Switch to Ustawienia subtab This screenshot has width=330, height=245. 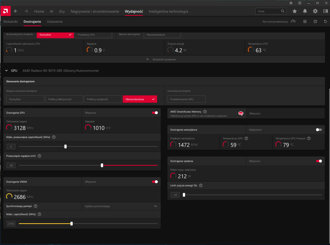pyautogui.click(x=55, y=21)
